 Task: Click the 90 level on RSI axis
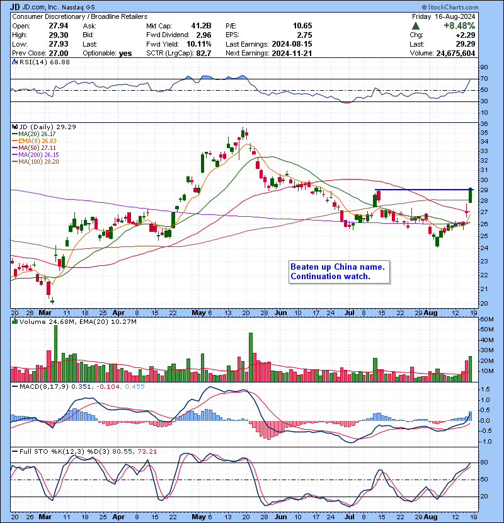[x=484, y=67]
